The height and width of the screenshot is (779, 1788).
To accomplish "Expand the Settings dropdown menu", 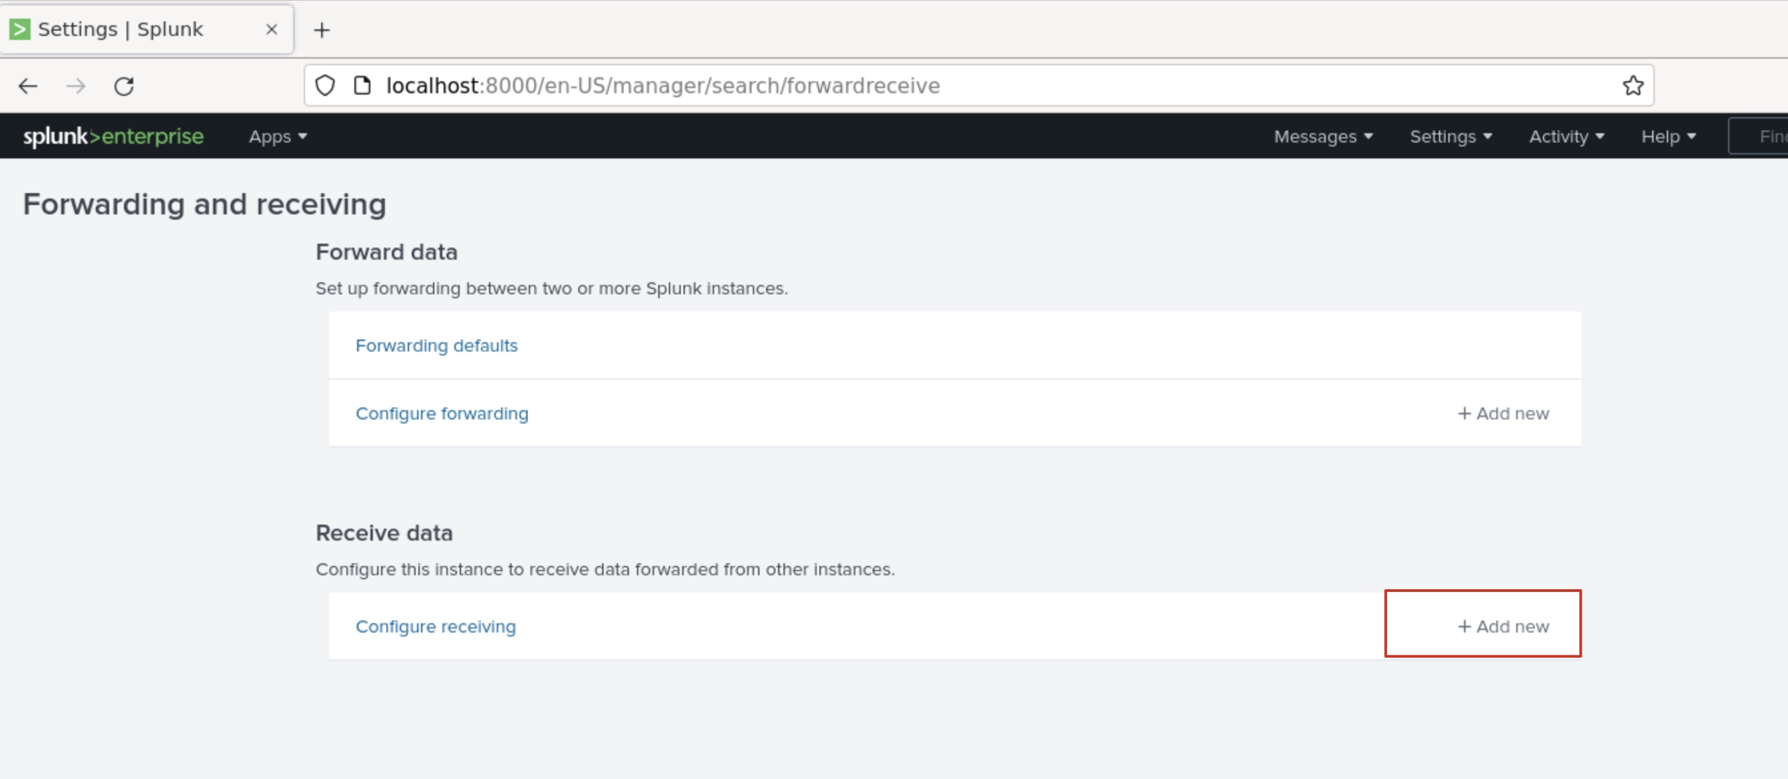I will tap(1451, 136).
